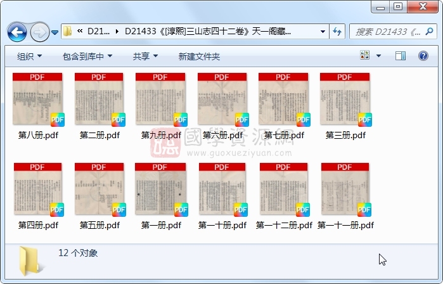This screenshot has width=443, height=284.
Task: Open the 包含到库中 menu
Action: (x=87, y=56)
